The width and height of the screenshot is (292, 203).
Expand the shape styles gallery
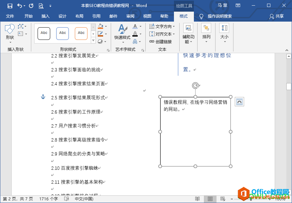93,40
